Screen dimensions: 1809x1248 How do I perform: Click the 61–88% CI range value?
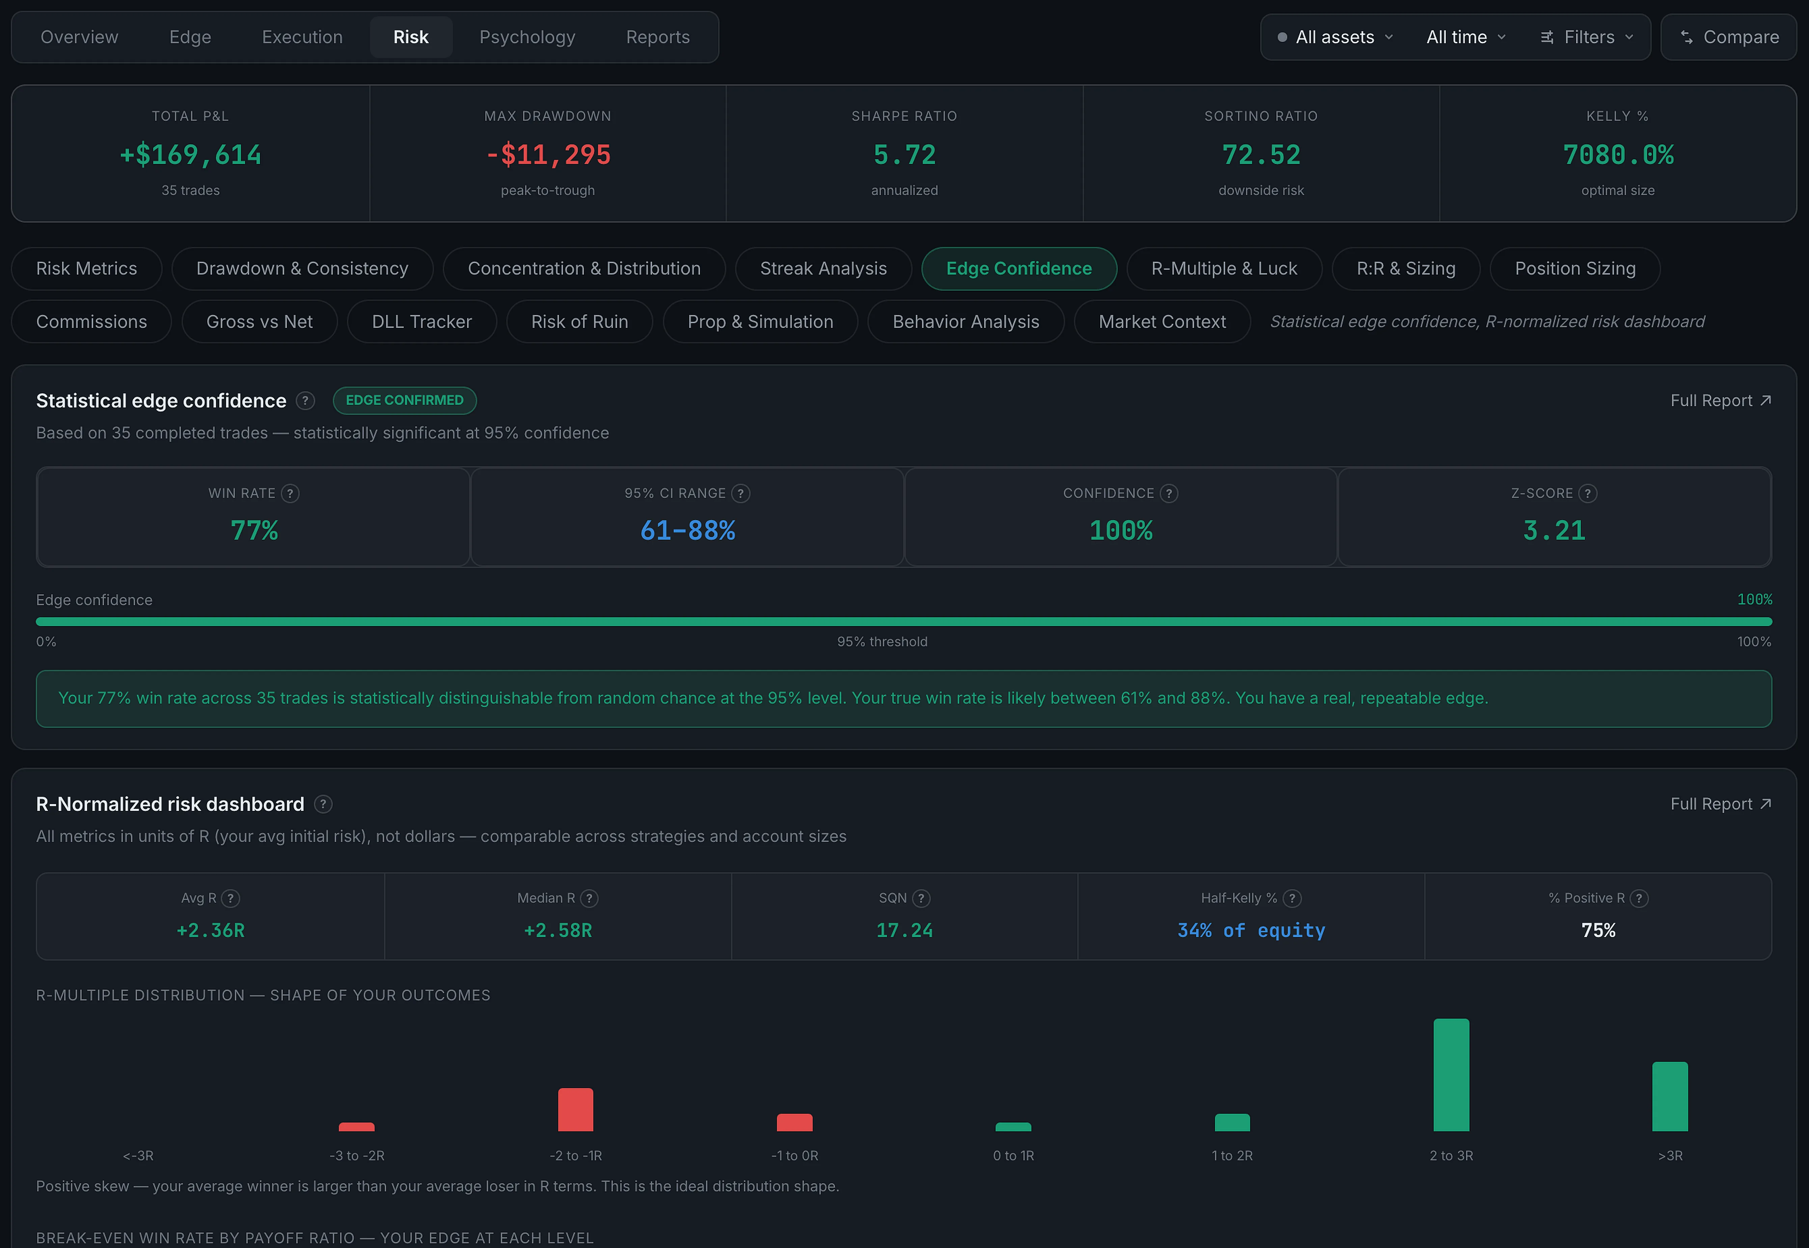point(688,531)
